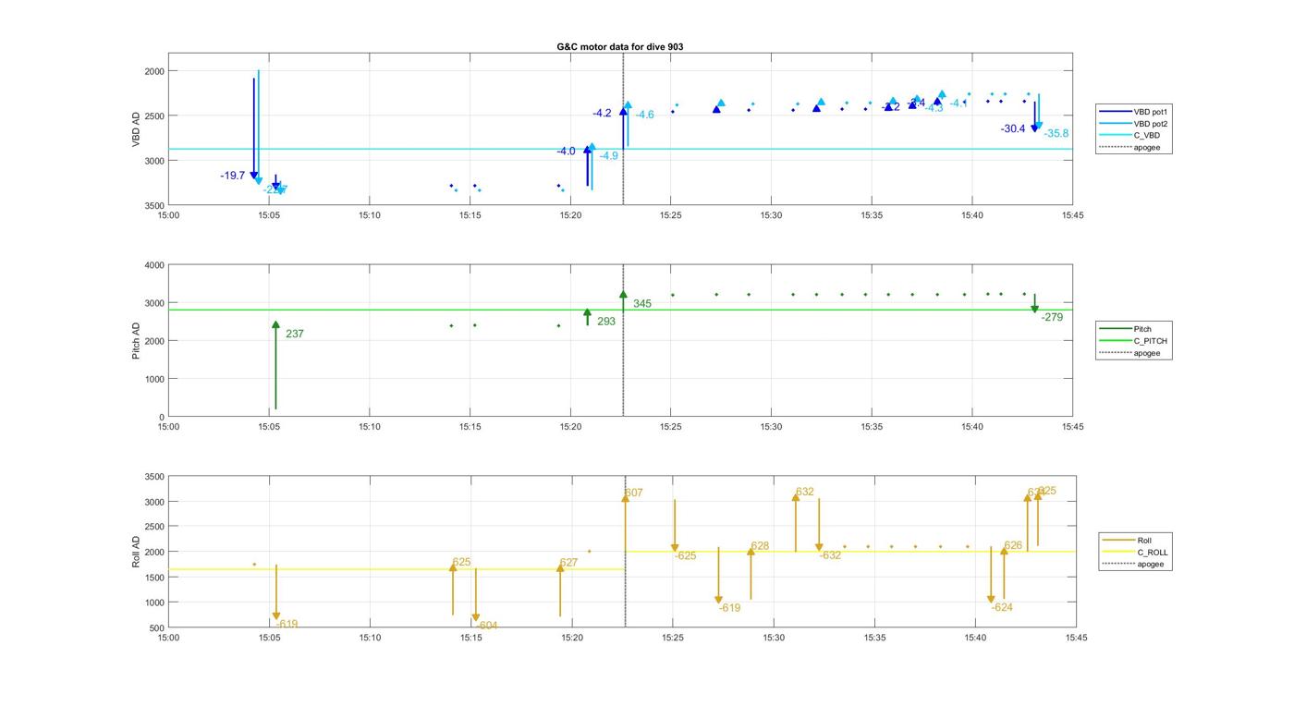This screenshot has width=1294, height=706.
Task: Click the "-279" pitch data label
Action: coord(1052,318)
